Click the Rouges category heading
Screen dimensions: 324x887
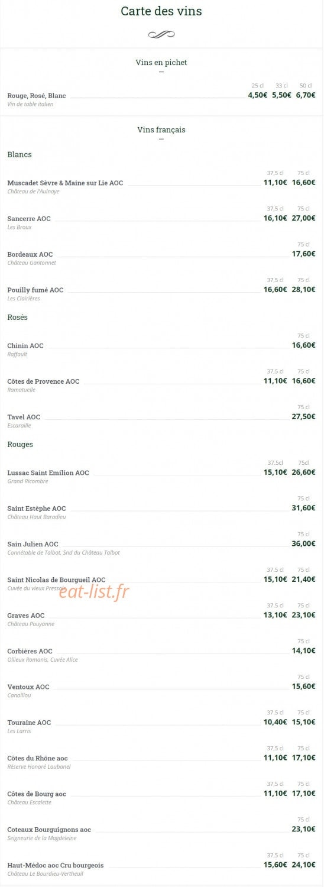click(x=20, y=444)
